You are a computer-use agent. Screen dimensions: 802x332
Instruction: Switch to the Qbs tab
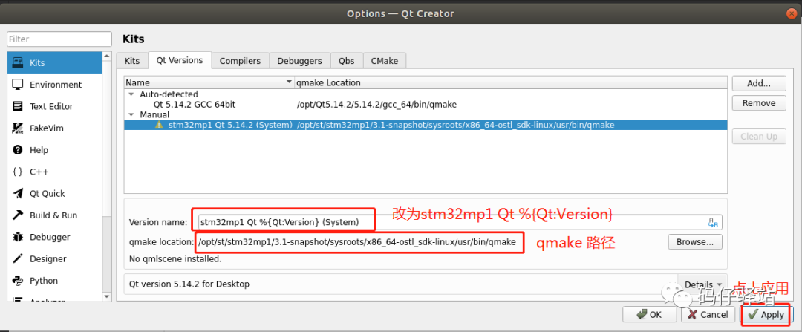click(x=346, y=60)
